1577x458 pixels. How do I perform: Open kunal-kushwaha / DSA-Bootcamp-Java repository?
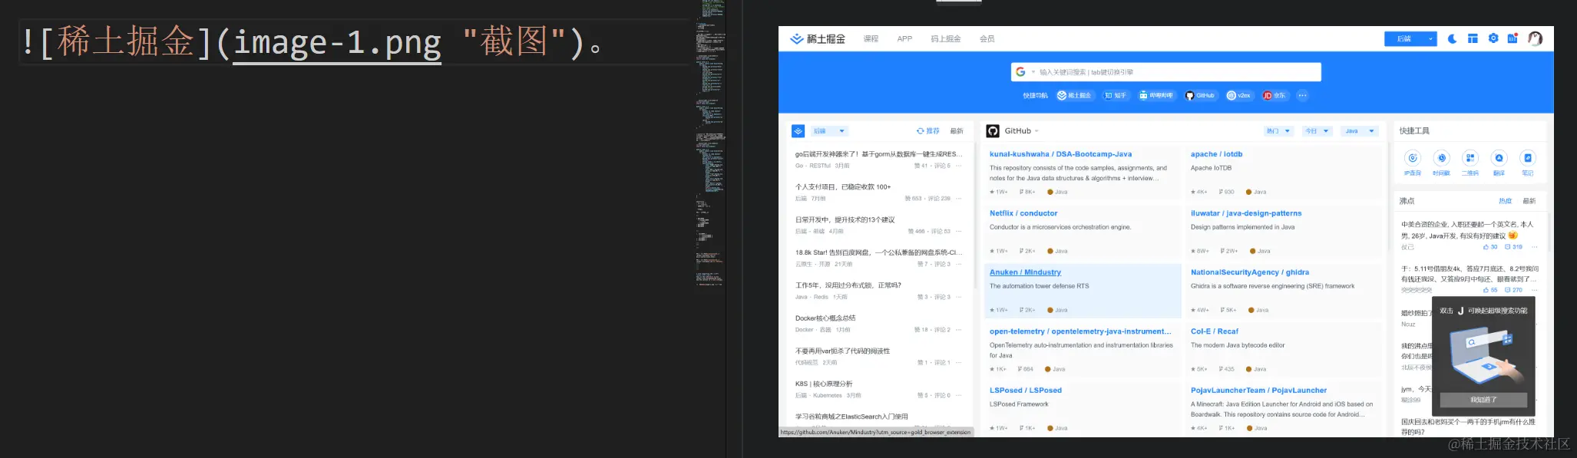pyautogui.click(x=1060, y=154)
